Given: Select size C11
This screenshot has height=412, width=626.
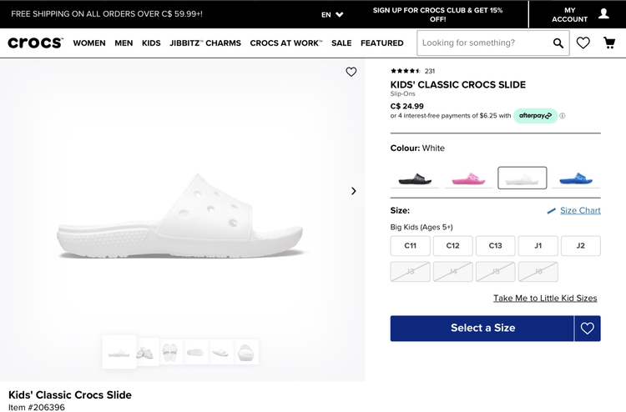Looking at the screenshot, I should [410, 246].
